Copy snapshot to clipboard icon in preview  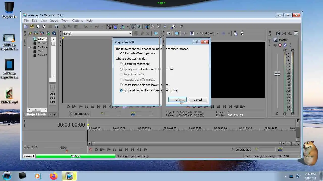point(236,33)
